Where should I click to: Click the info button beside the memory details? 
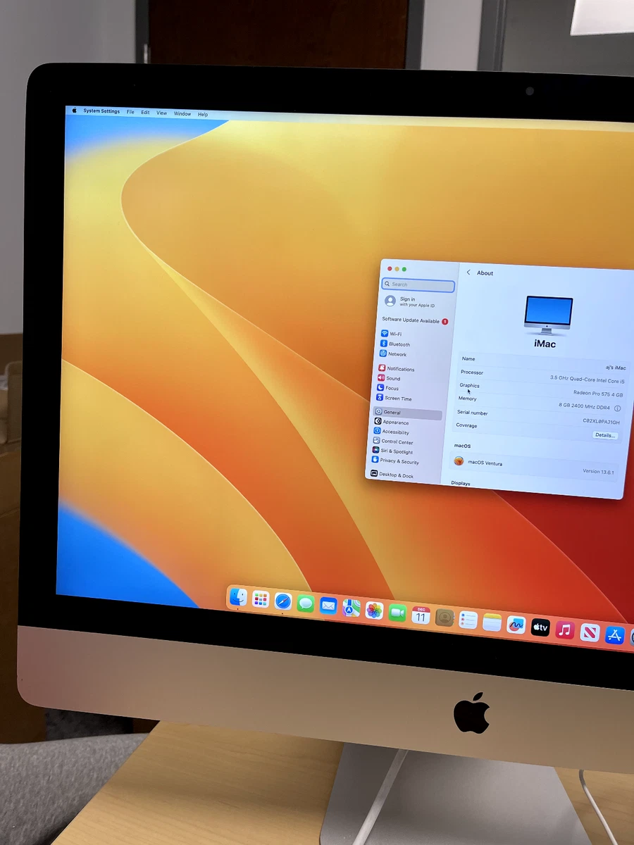618,408
